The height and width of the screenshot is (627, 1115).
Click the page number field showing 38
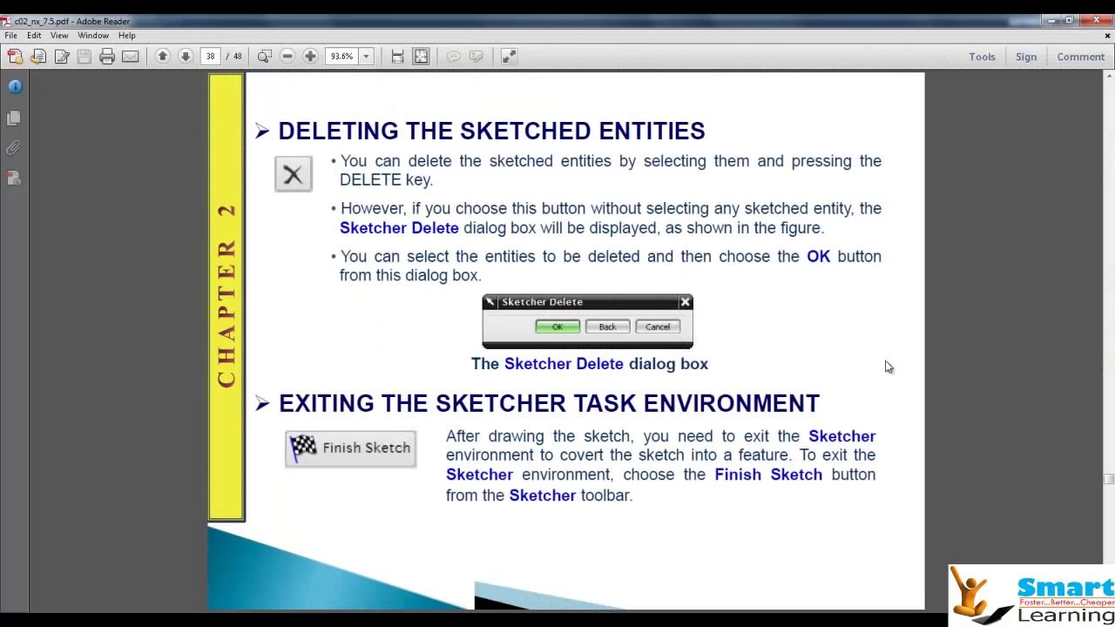pos(210,57)
